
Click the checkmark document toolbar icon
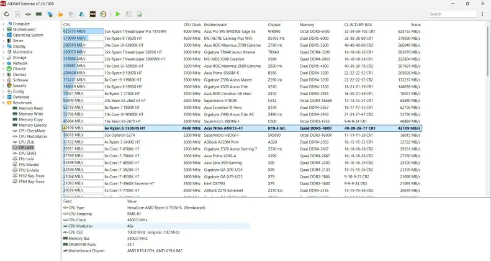[140, 14]
